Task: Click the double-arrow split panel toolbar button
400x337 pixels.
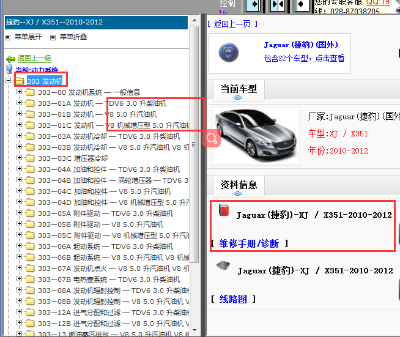Action: pos(278,5)
